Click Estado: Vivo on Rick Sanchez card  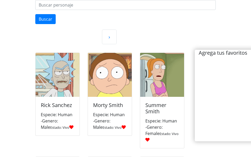tap(60, 127)
